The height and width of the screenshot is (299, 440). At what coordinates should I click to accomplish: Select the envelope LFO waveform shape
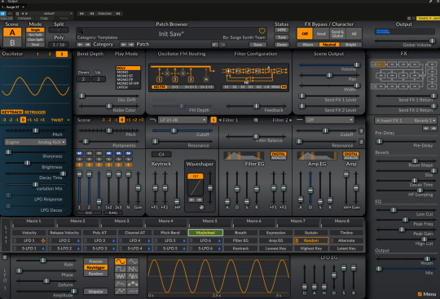pos(120,284)
